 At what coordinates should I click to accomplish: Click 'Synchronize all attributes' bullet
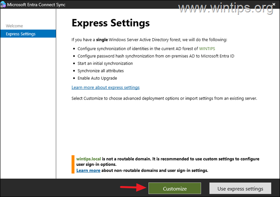[101, 71]
